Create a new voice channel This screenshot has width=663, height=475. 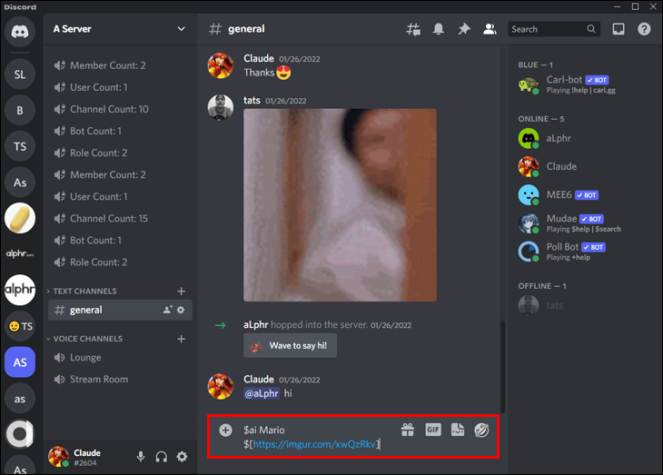coord(182,339)
